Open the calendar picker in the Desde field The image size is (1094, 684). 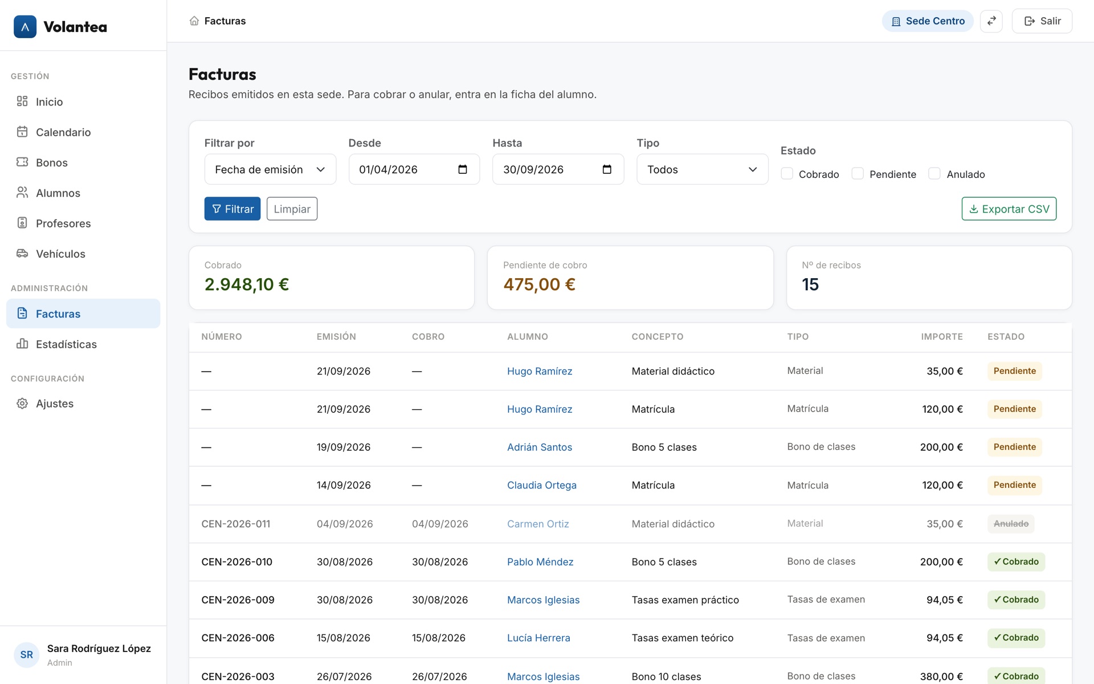click(463, 169)
